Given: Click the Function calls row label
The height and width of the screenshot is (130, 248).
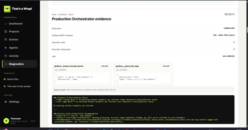Looking at the screenshot, I should click(58, 43).
